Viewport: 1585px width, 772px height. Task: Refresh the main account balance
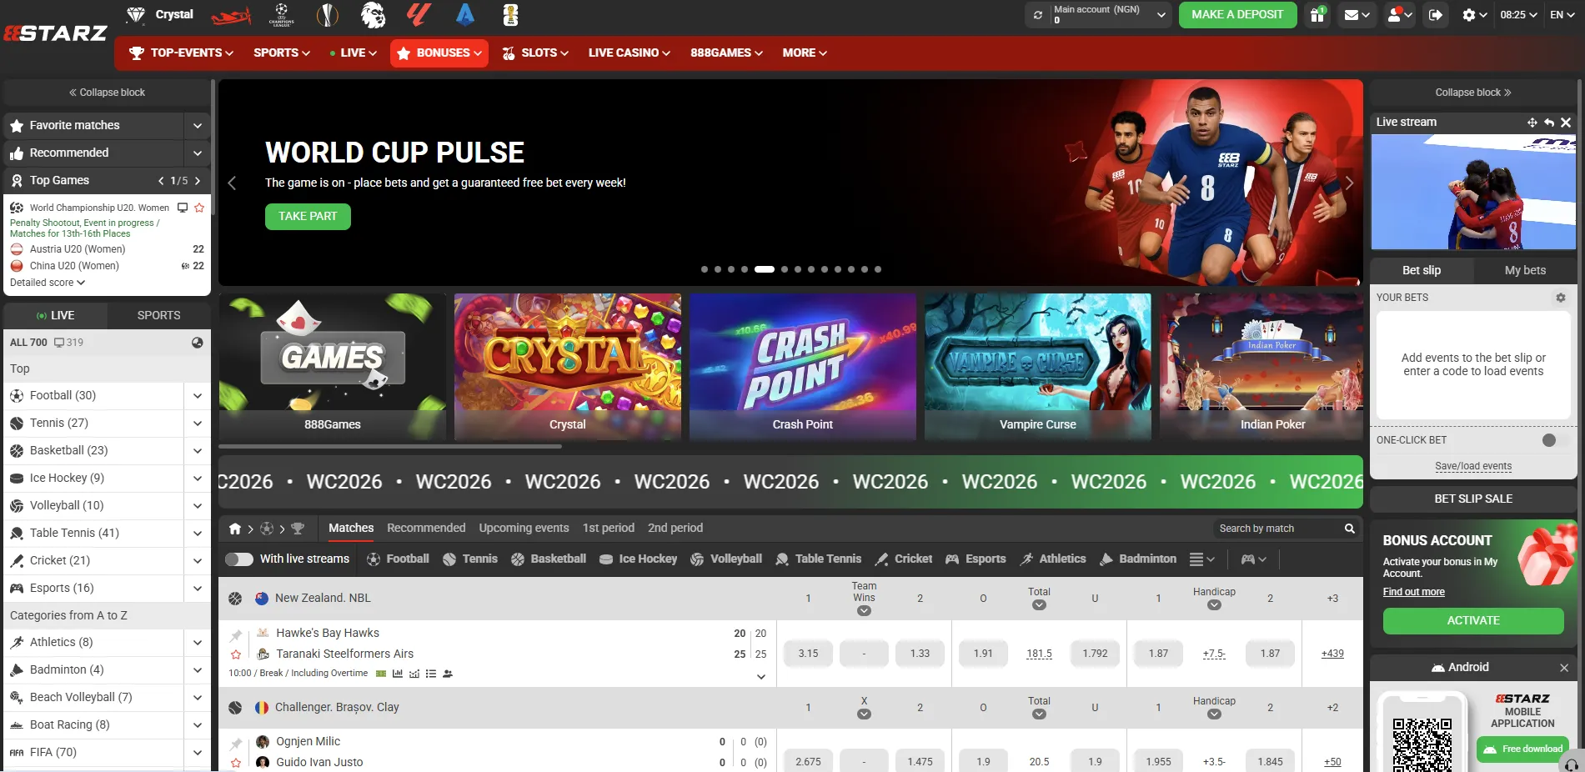click(x=1037, y=15)
